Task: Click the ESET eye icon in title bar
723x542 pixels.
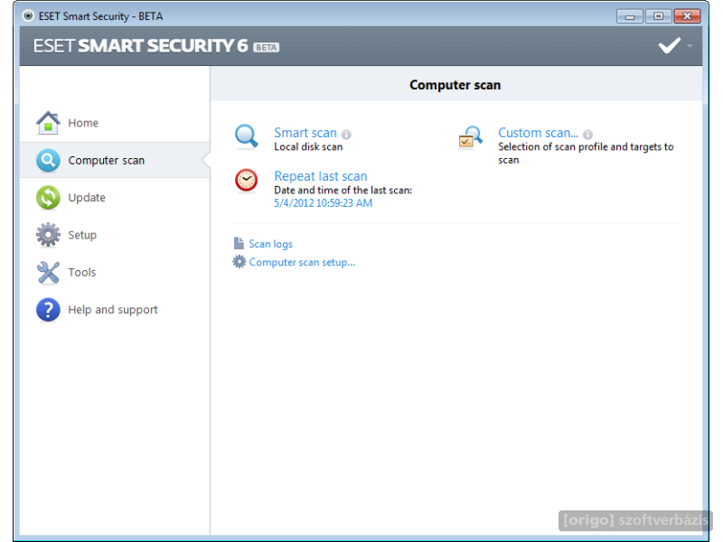Action: [28, 15]
